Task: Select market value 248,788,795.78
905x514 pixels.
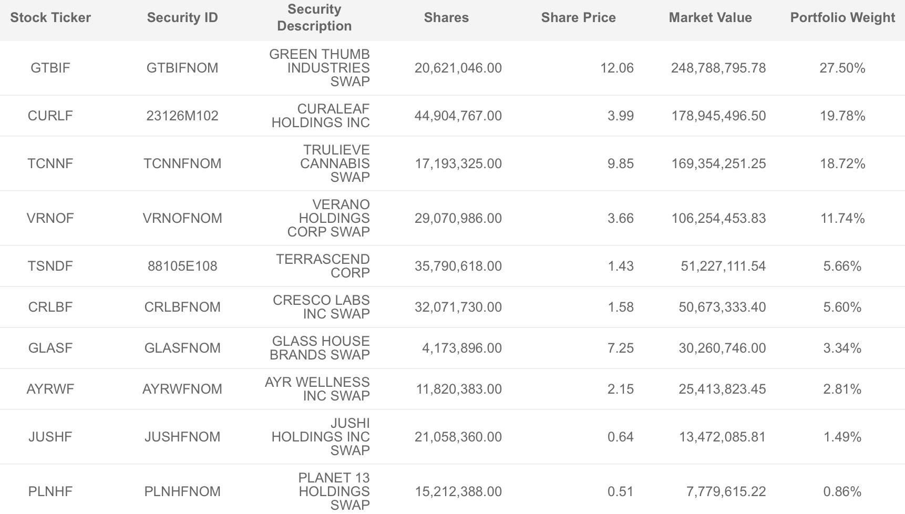Action: tap(718, 68)
